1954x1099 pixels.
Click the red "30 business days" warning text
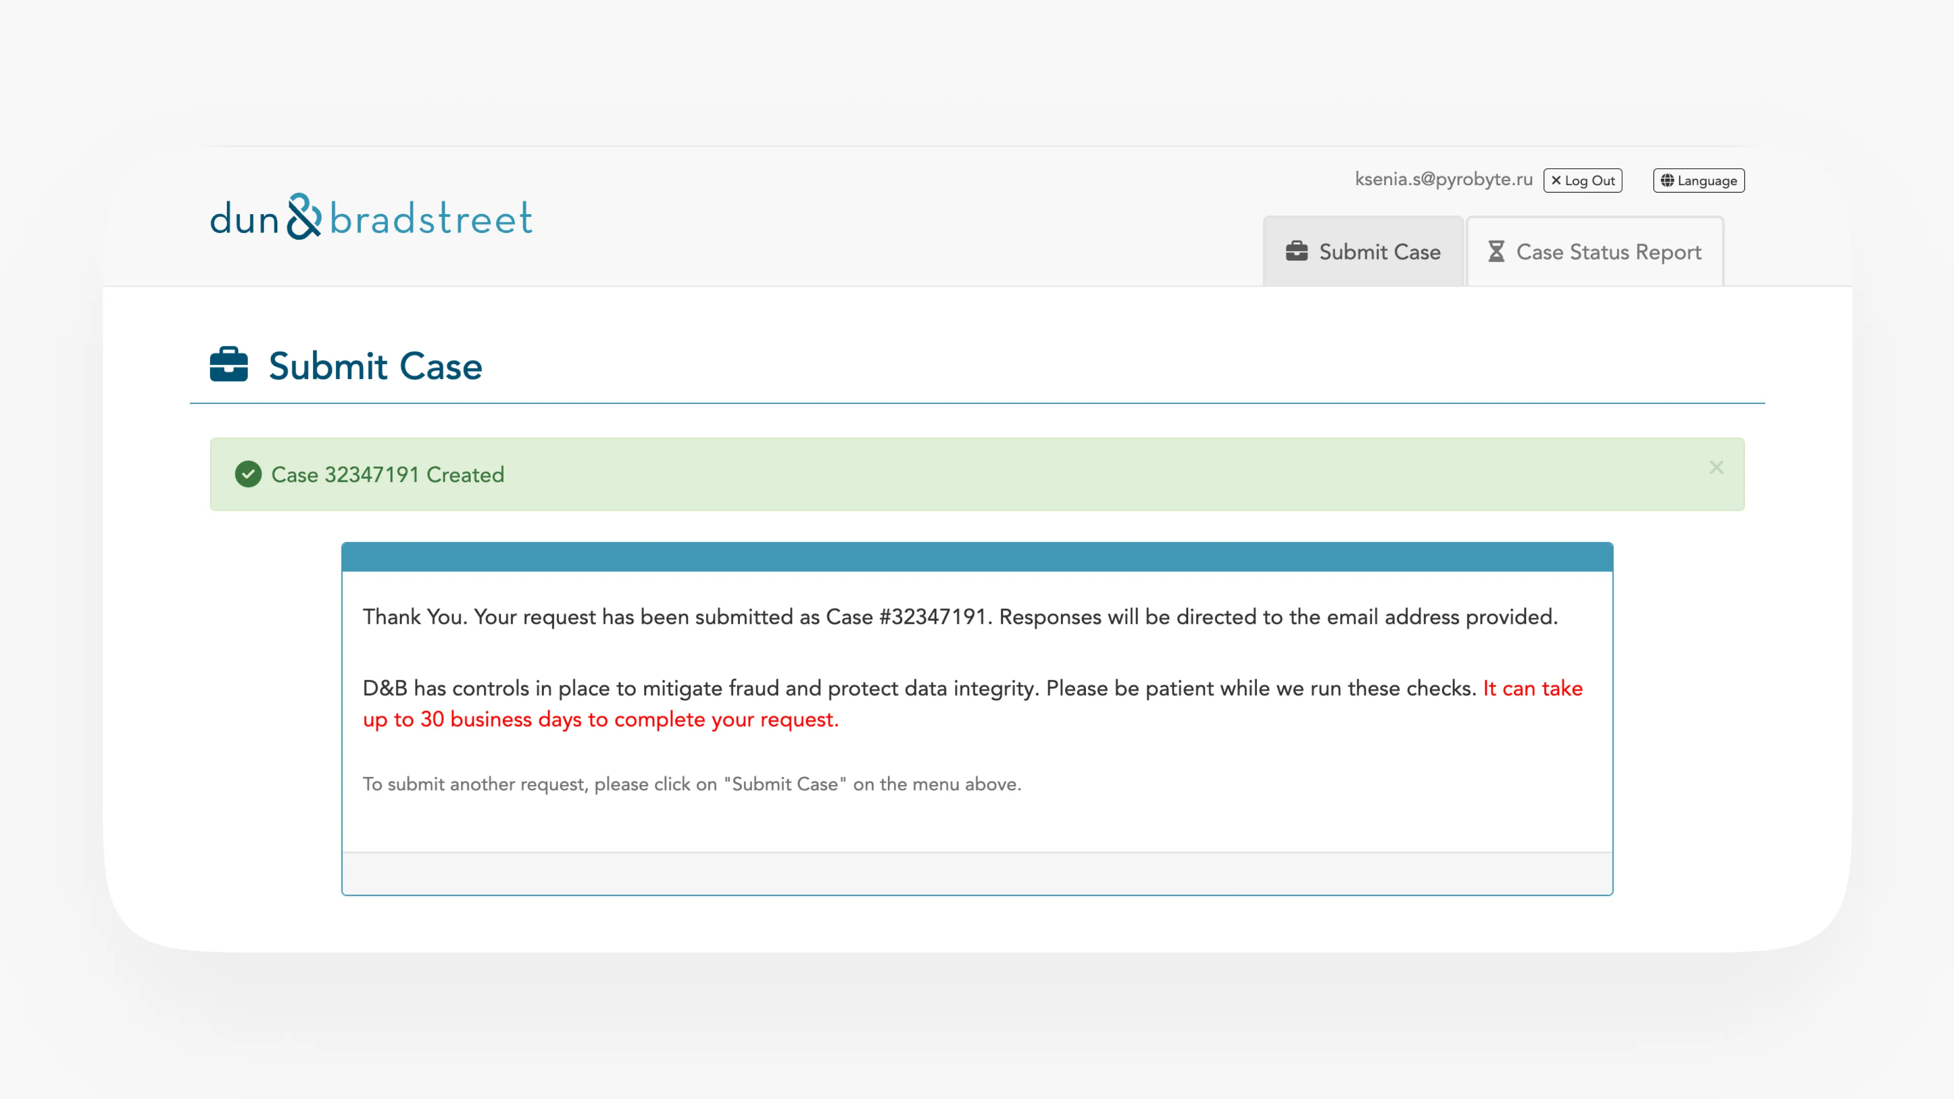click(973, 703)
